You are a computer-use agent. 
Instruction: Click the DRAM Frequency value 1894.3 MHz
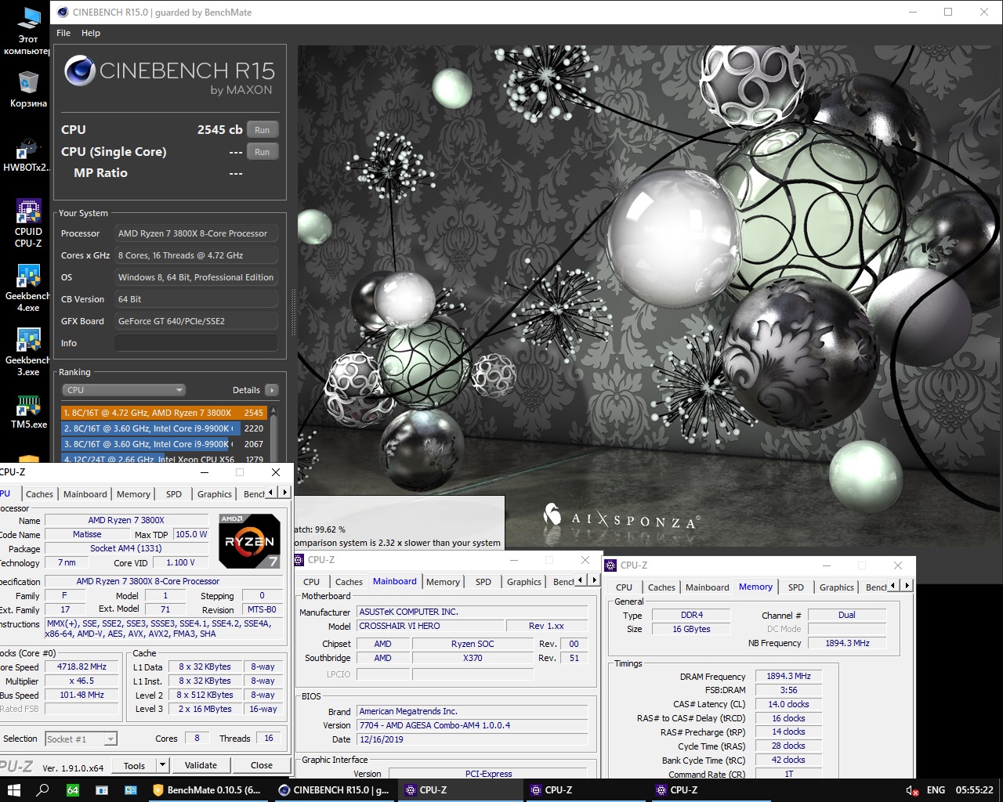pyautogui.click(x=788, y=677)
